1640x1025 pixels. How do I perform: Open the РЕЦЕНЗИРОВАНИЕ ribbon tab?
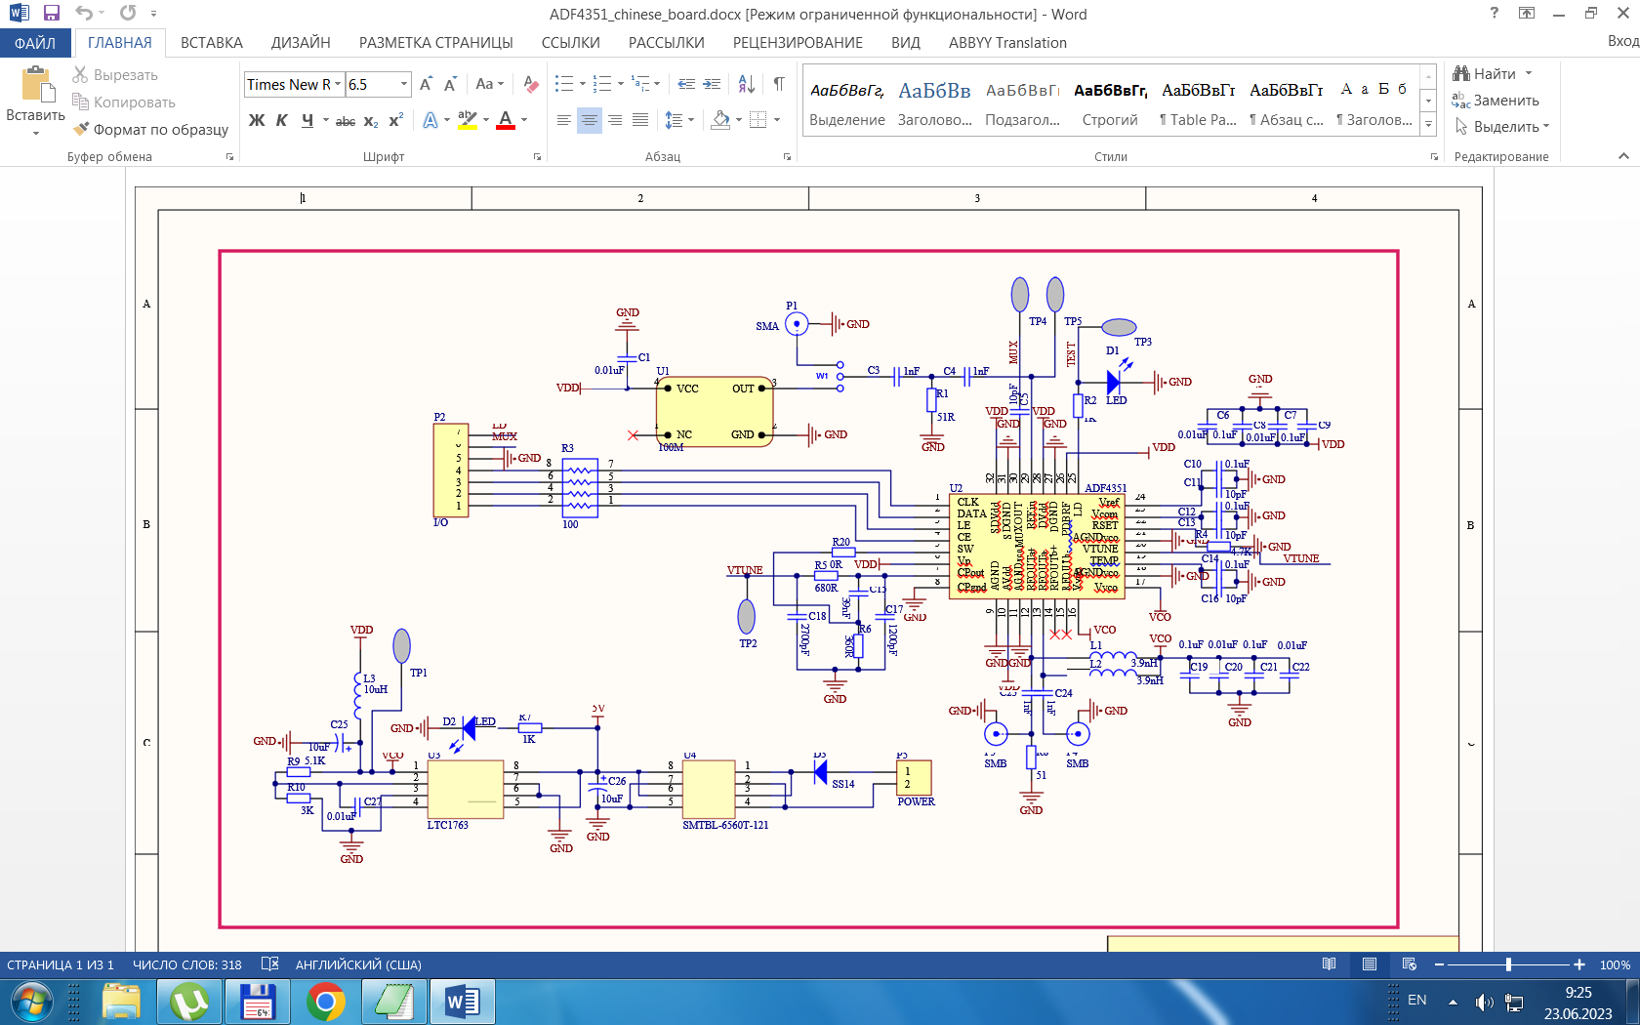(798, 43)
